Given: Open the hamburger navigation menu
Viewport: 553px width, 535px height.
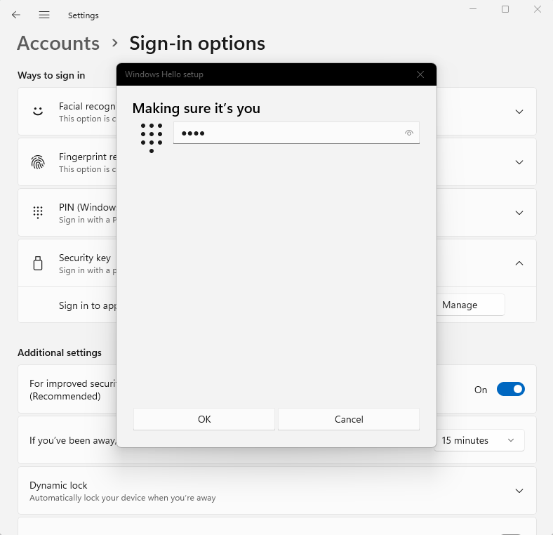Looking at the screenshot, I should click(x=44, y=15).
